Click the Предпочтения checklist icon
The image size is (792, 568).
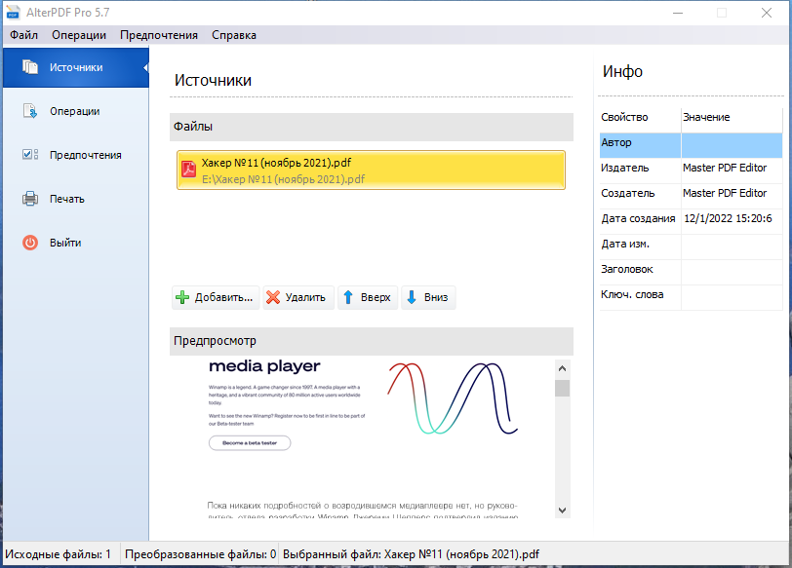click(30, 154)
